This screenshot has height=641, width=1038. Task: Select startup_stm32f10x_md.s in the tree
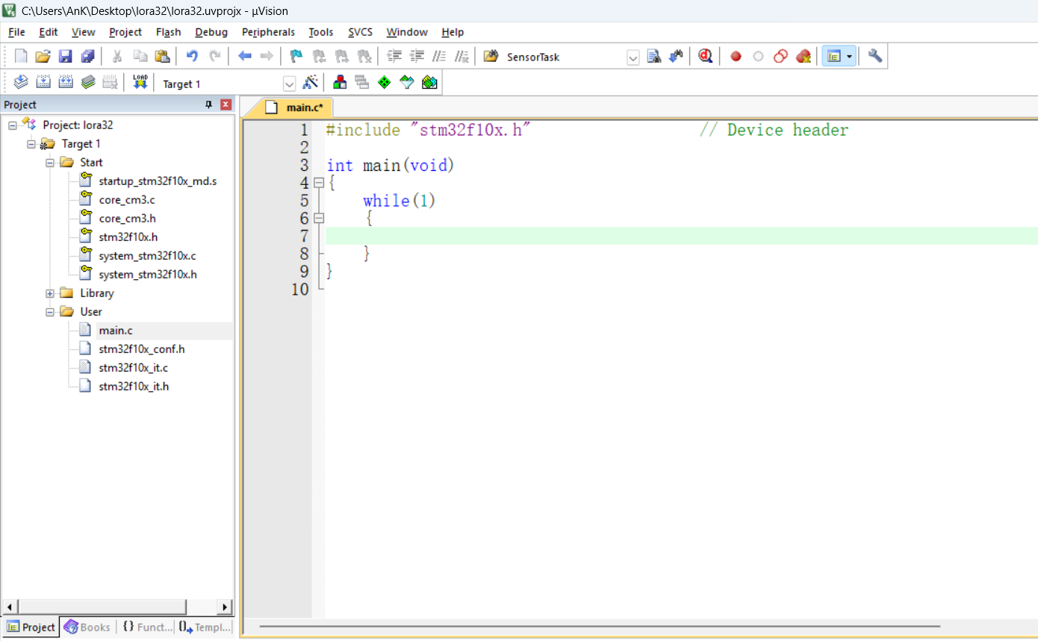tap(158, 181)
